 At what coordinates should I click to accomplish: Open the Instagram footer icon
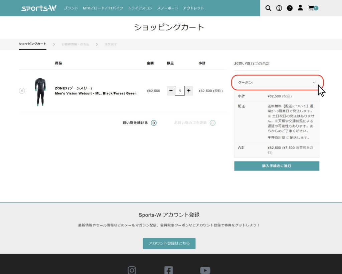click(x=132, y=270)
